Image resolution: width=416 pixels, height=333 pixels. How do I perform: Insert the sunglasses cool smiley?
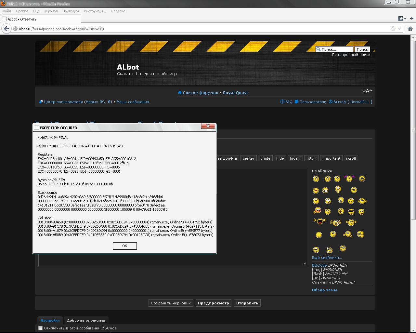pos(351,212)
